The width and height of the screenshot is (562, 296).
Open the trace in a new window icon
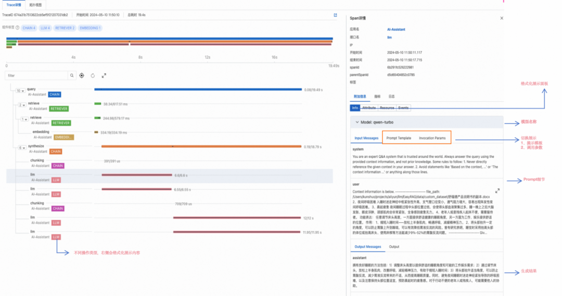click(x=336, y=15)
